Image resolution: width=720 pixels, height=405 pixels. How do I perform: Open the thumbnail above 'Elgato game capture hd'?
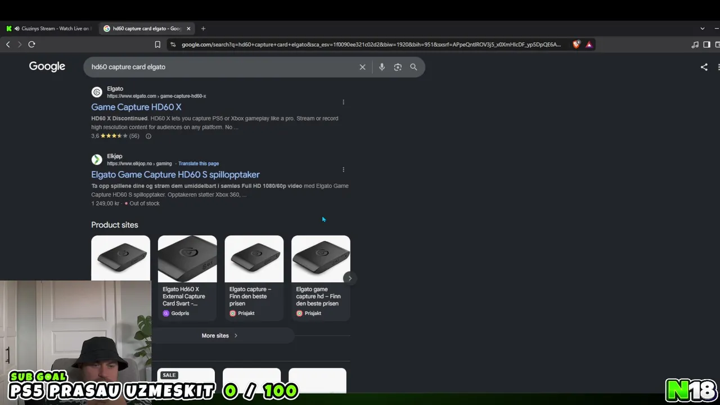tap(321, 259)
